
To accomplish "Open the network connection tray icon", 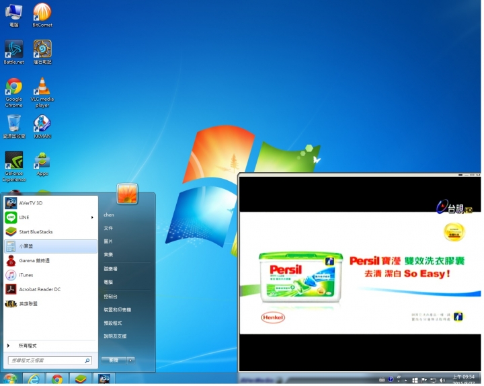I will pos(433,381).
